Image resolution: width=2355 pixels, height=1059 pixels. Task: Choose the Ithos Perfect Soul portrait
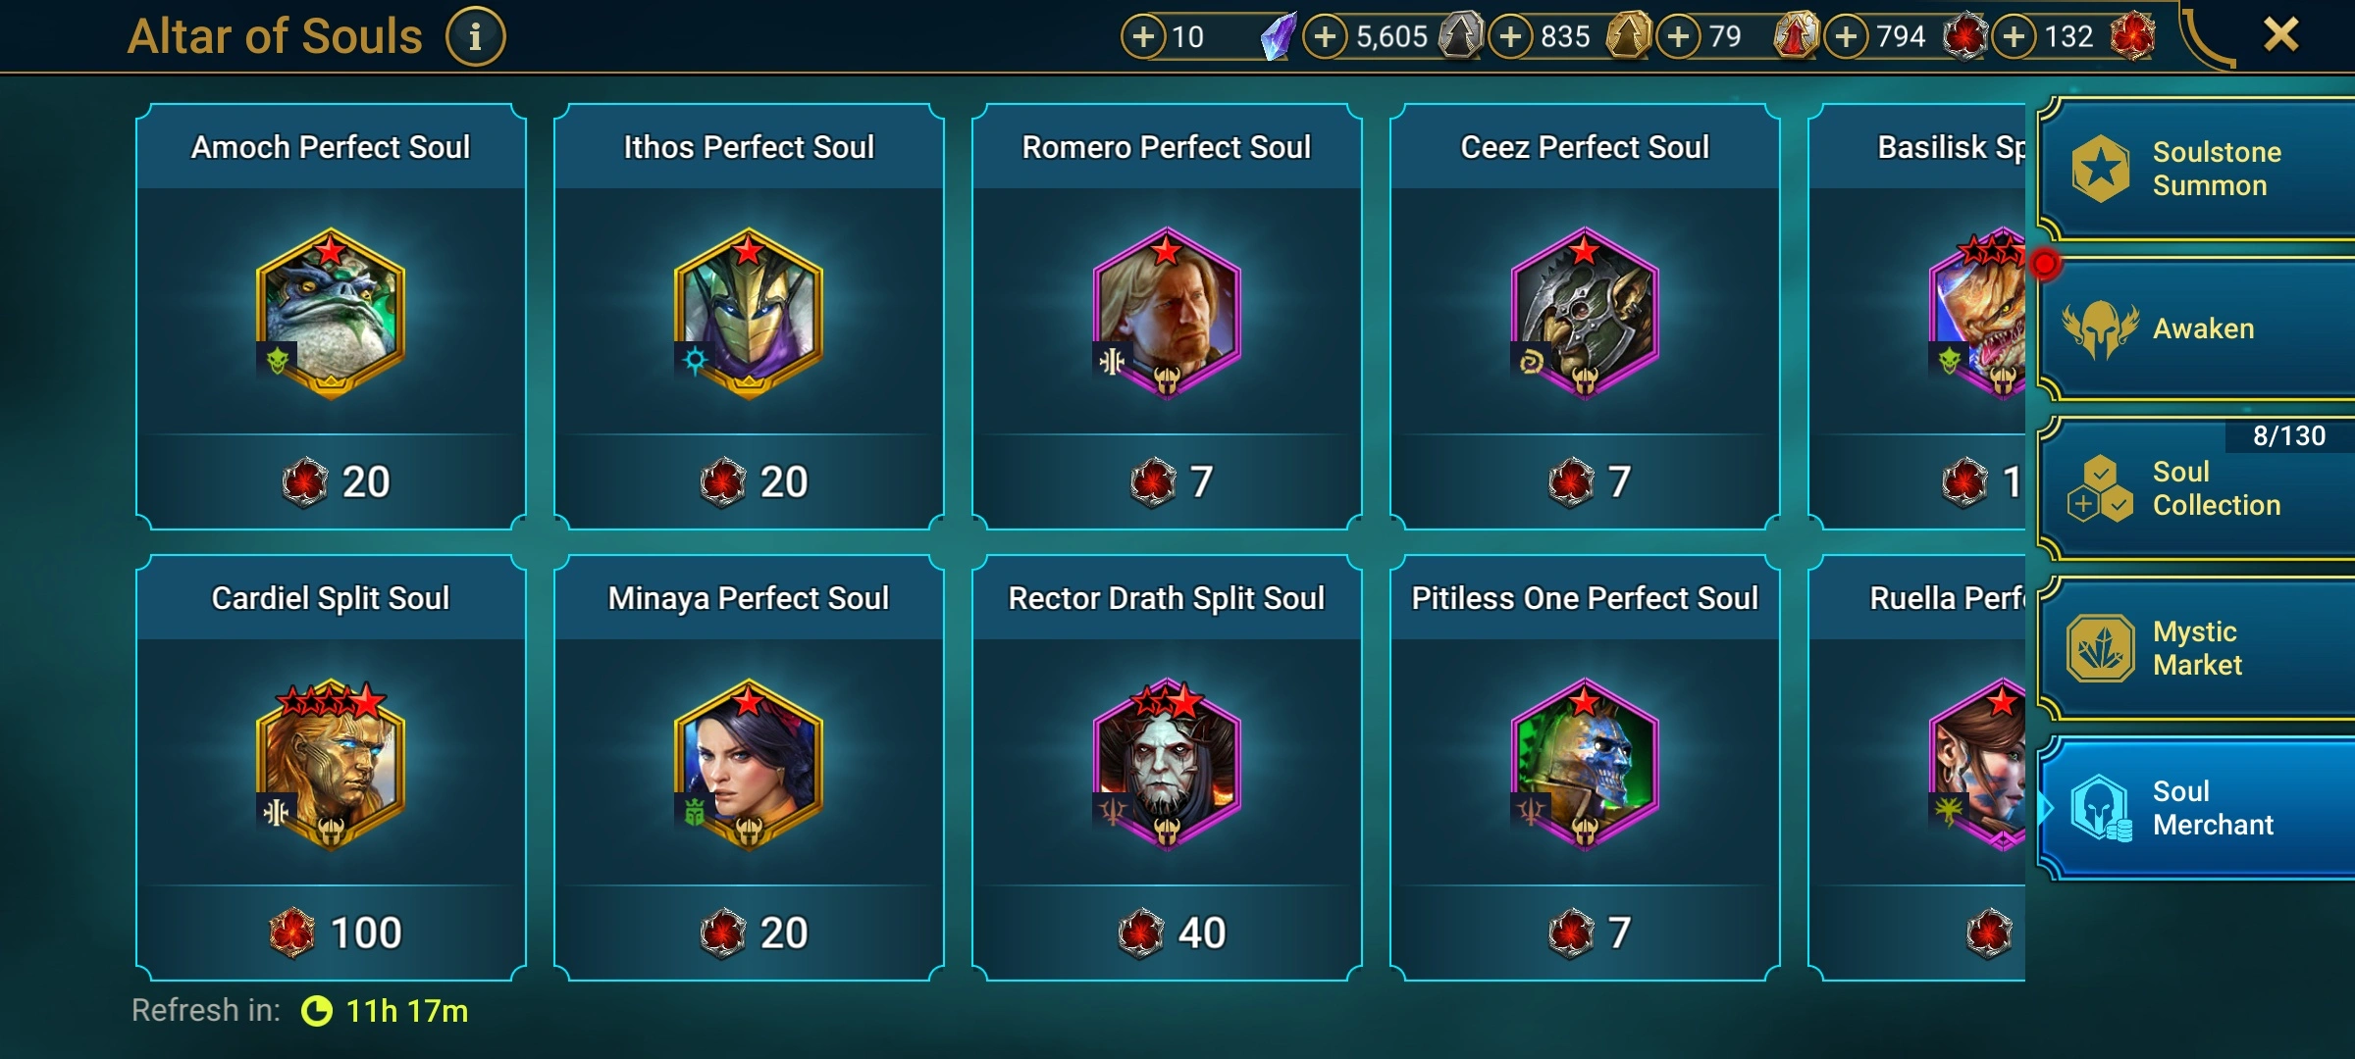coord(749,313)
